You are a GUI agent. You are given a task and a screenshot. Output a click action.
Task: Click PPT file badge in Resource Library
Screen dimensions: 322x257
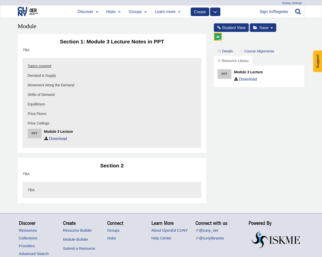coord(224,74)
